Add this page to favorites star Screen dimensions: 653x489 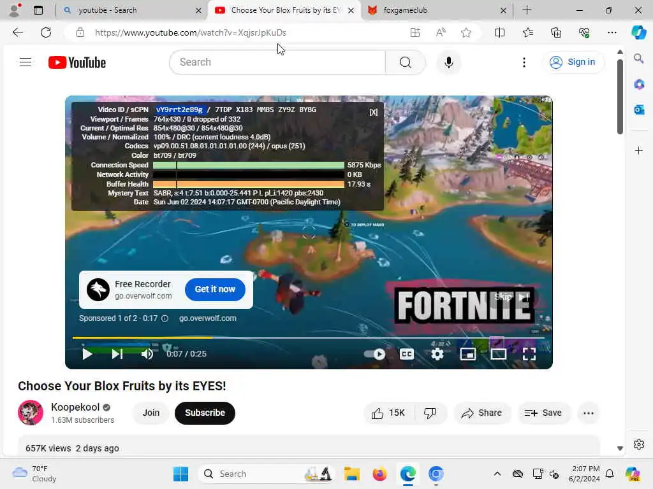pyautogui.click(x=466, y=32)
